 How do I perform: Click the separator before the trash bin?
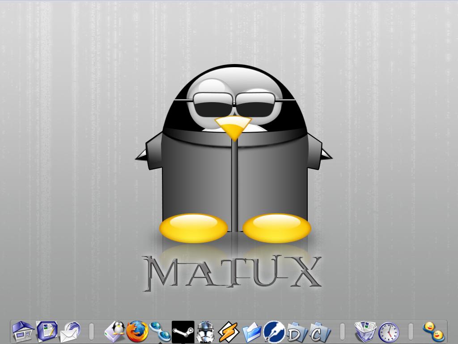pos(343,332)
